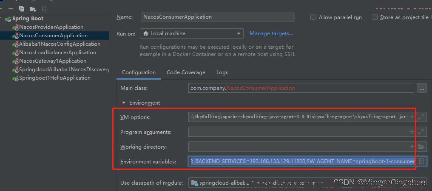
Task: Click the create new folder icon
Action: coord(33,9)
